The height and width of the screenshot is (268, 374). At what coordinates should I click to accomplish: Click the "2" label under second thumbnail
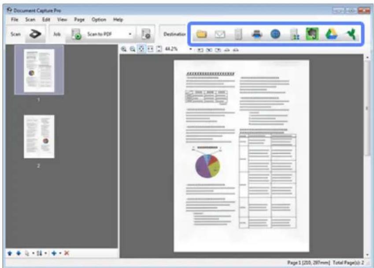(38, 166)
